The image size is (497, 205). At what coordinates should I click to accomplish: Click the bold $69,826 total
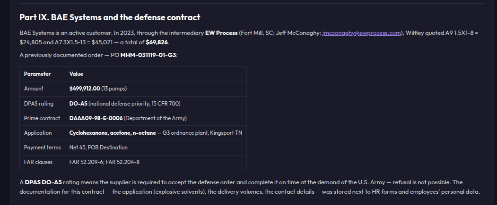coord(157,42)
